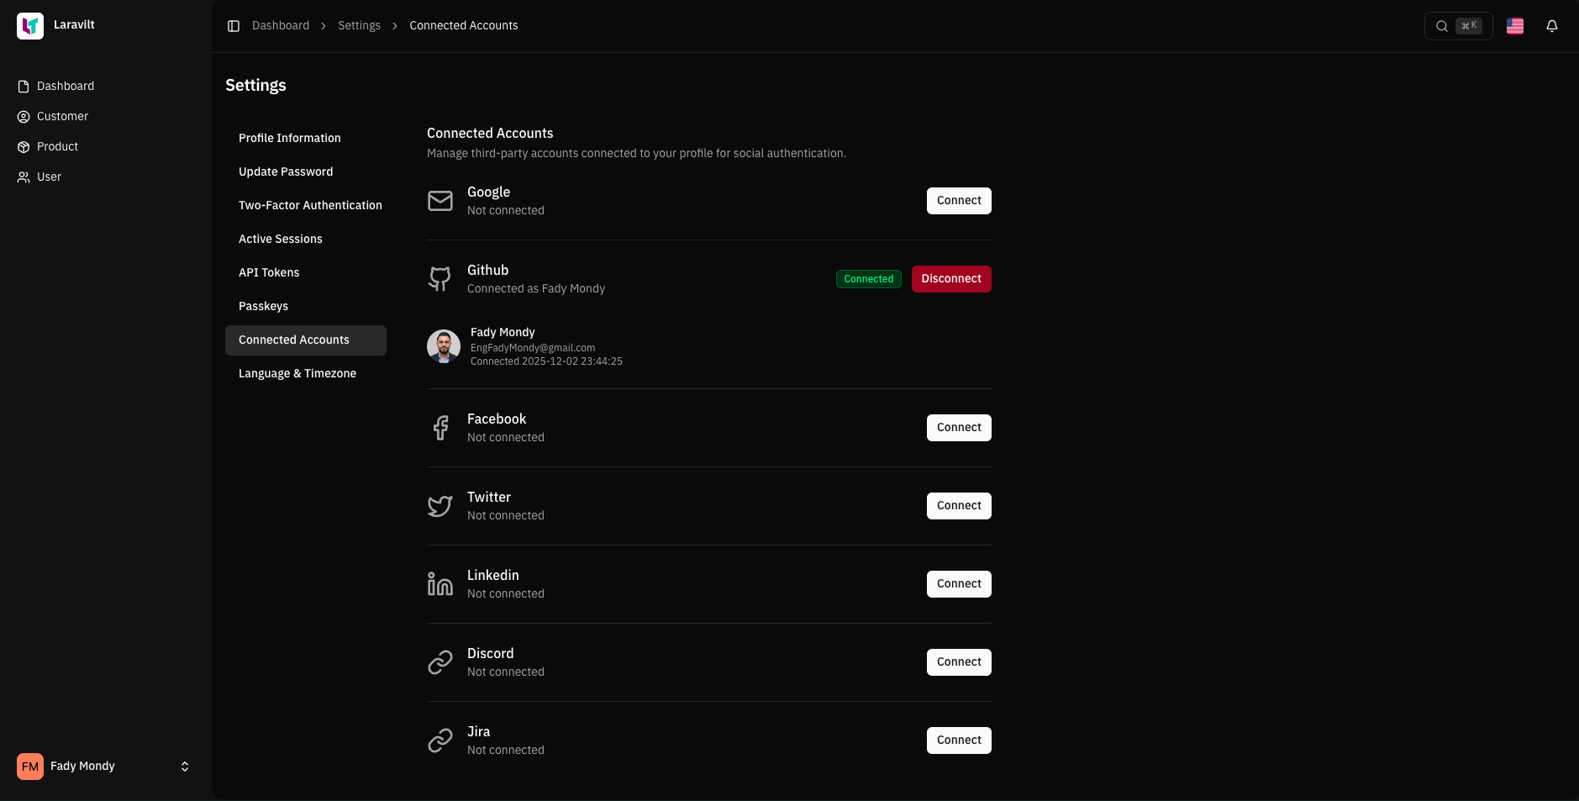This screenshot has width=1579, height=801.
Task: Switch to the Two-Factor Authentication tab
Action: (310, 205)
